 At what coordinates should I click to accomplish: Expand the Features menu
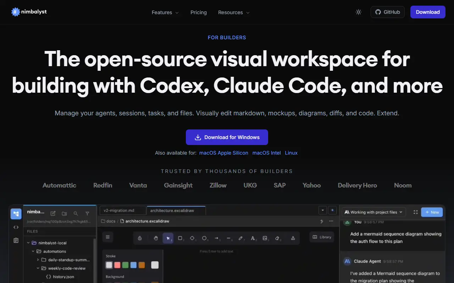tap(165, 12)
